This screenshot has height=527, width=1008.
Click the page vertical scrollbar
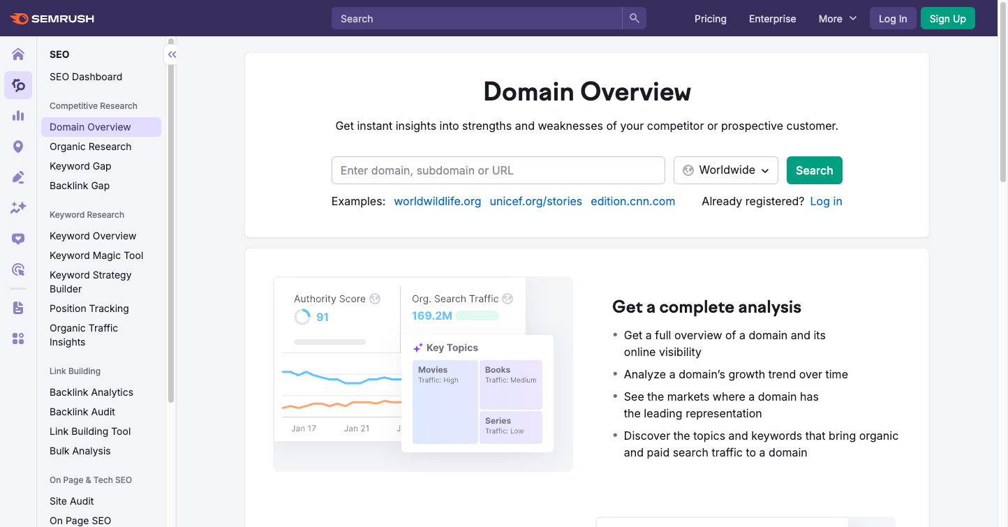coord(1003,91)
